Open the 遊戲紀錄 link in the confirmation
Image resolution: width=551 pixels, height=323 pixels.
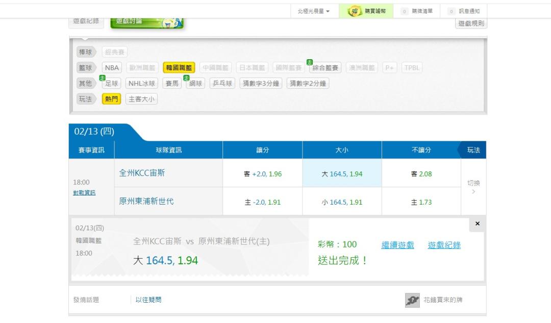(444, 245)
